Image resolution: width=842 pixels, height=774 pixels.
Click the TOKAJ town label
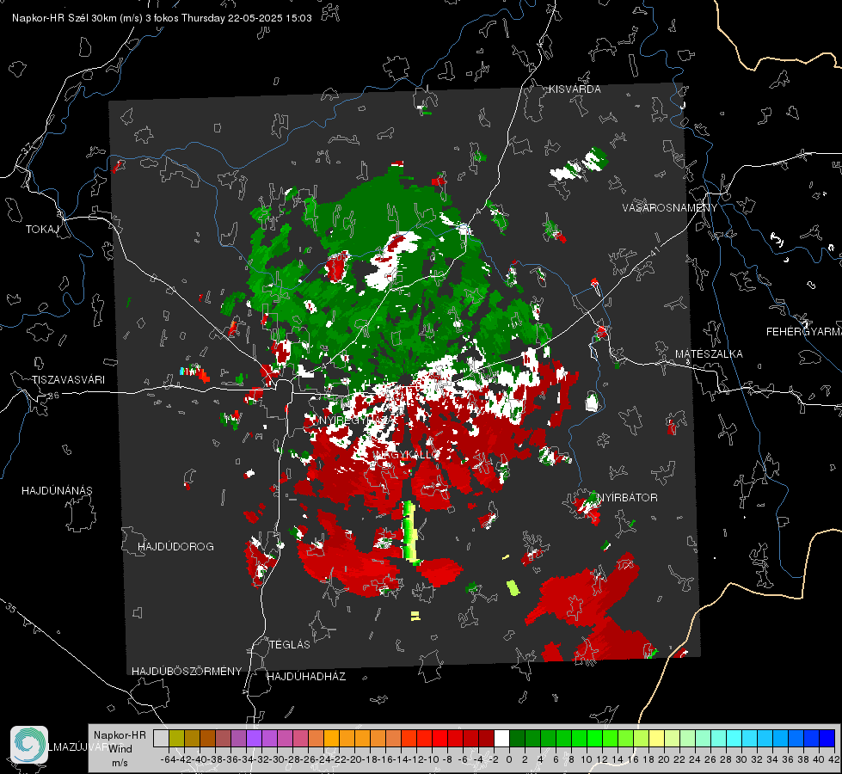pyautogui.click(x=42, y=230)
